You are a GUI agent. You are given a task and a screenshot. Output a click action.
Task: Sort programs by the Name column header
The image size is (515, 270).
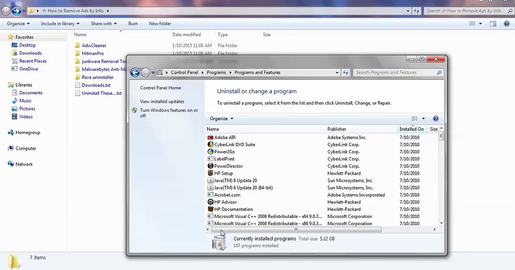(265, 129)
